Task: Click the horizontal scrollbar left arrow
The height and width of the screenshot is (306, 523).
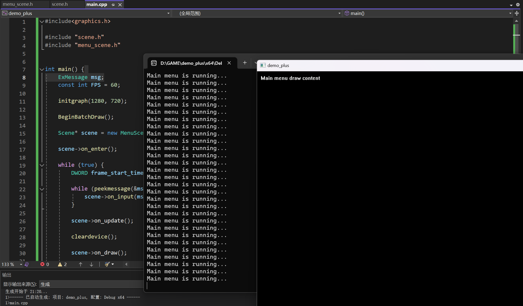Action: pyautogui.click(x=126, y=264)
